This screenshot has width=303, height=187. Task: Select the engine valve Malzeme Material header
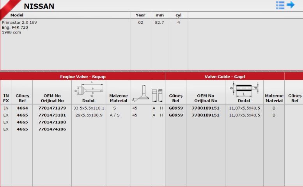pyautogui.click(x=119, y=98)
